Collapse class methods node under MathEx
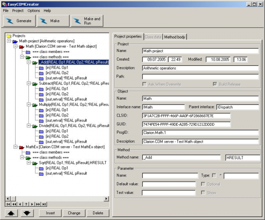This screenshot has height=220, width=265. (x=22, y=157)
